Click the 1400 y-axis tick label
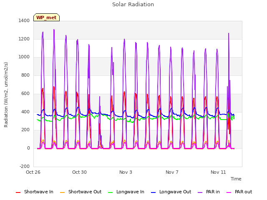This screenshot has height=200, width=267. 24,20
